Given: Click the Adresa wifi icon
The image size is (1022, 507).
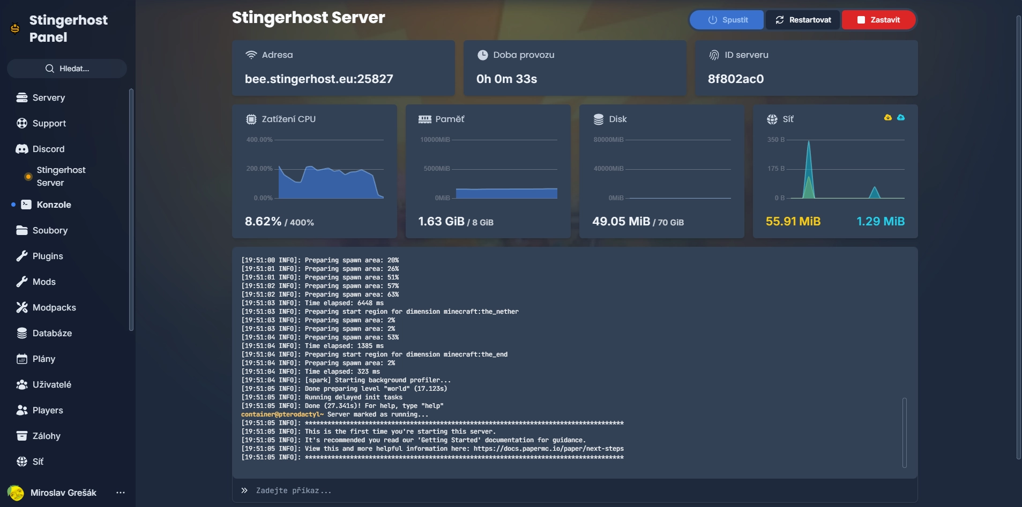Looking at the screenshot, I should coord(251,55).
